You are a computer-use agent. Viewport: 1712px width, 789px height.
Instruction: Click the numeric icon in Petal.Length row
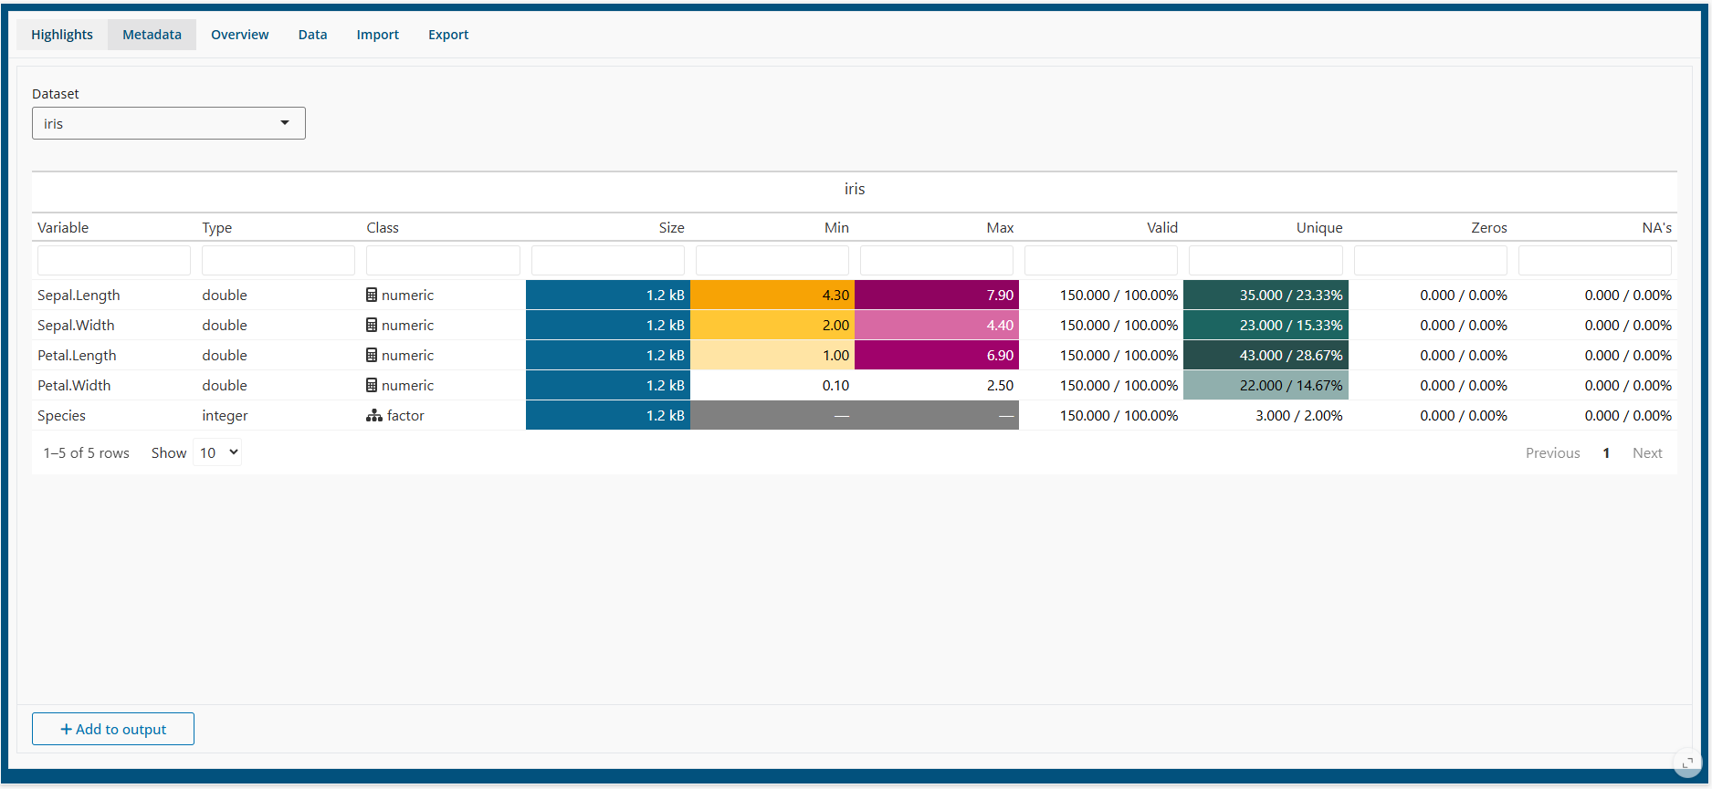click(372, 356)
